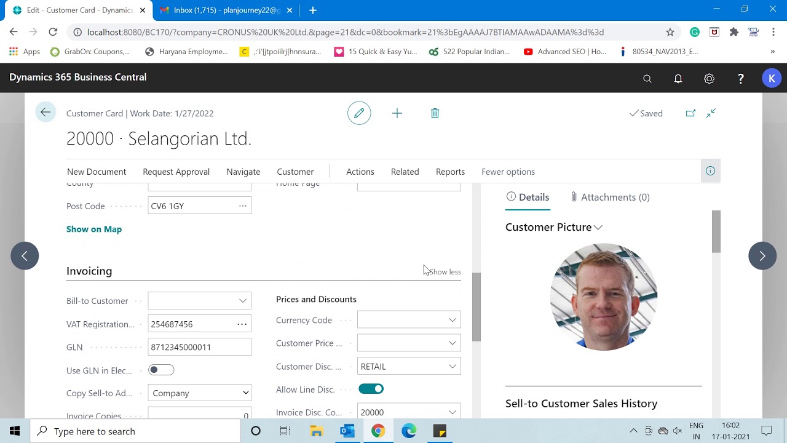The height and width of the screenshot is (443, 787).
Task: Open the Invoice Disc. Code dropdown
Action: (x=452, y=412)
